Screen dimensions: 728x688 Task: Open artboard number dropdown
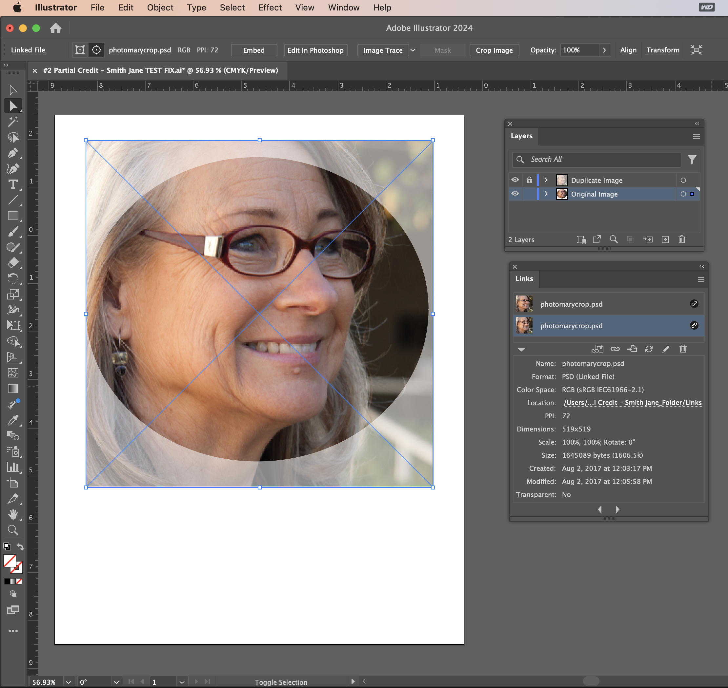pyautogui.click(x=182, y=682)
